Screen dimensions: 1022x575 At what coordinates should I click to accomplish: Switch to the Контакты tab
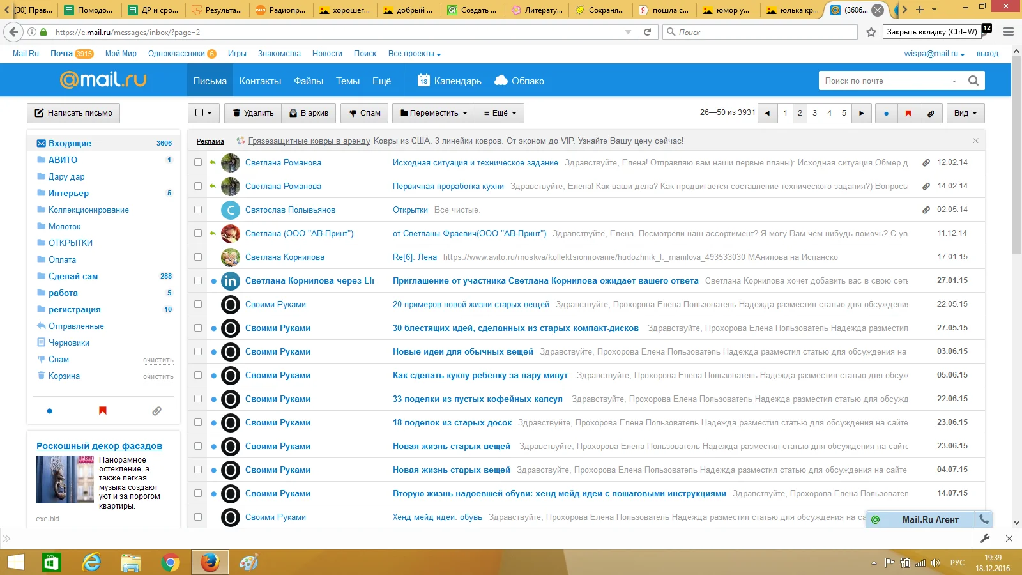[260, 81]
